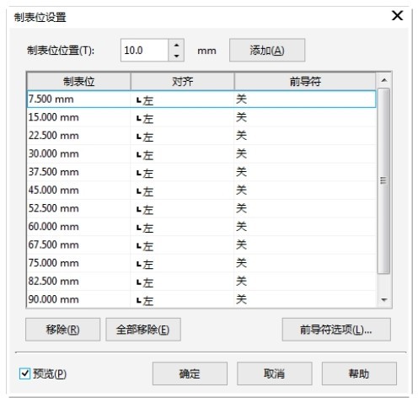
Task: Click 全部移除(E) to remove all tabs
Action: click(143, 330)
